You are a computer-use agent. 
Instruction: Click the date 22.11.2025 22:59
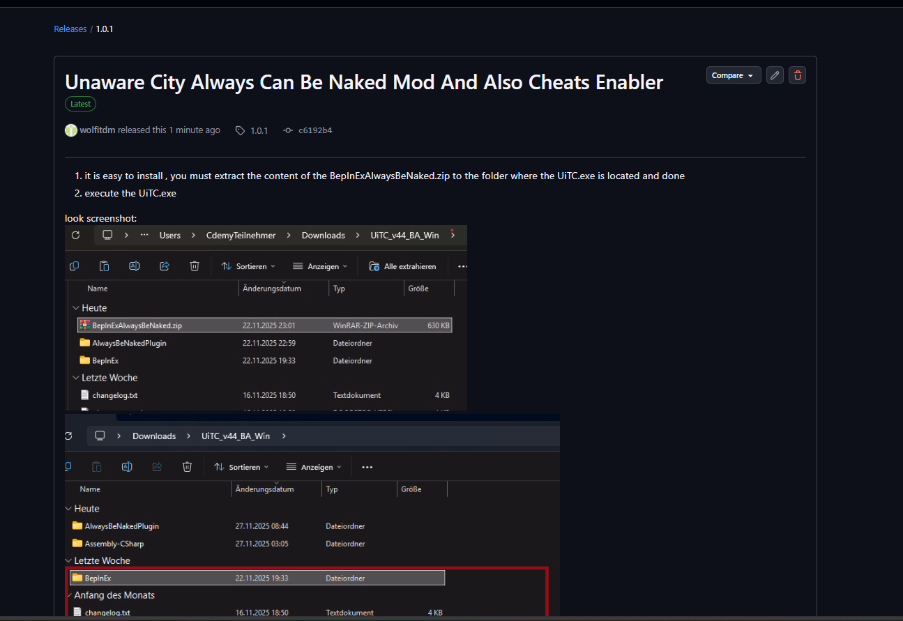pos(269,343)
